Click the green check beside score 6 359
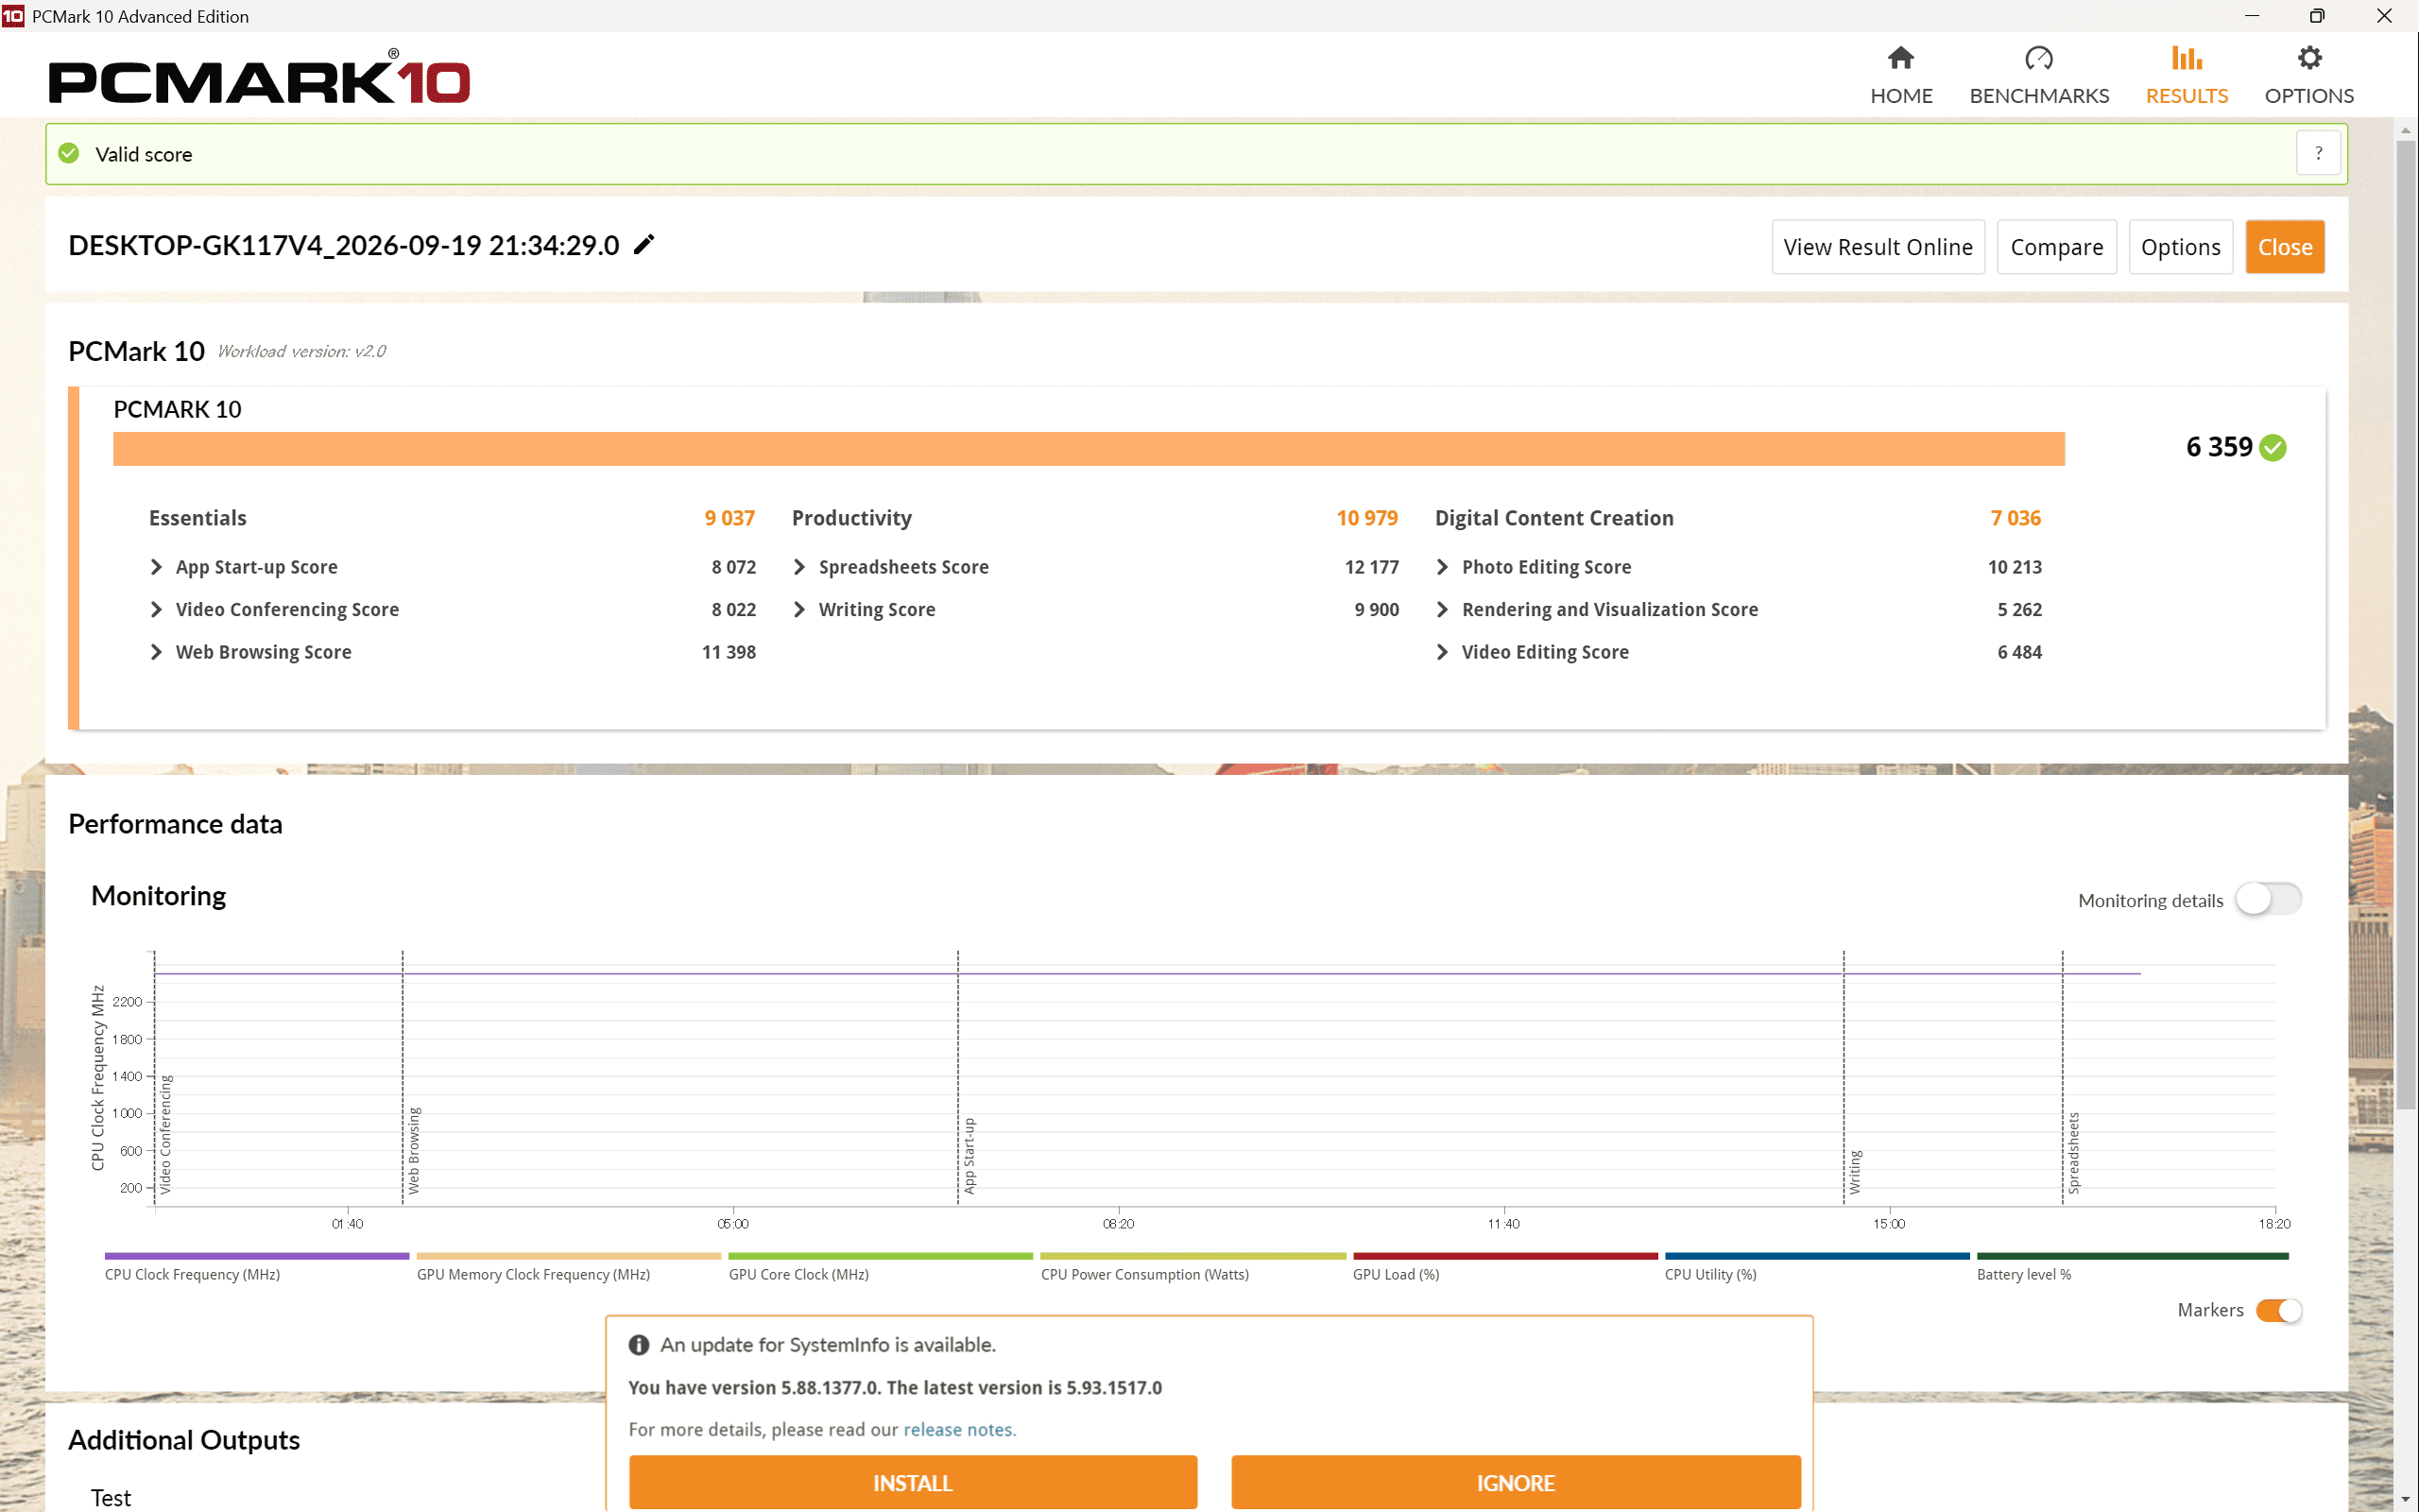Screen dimensions: 2419x1512 click(x=2272, y=447)
